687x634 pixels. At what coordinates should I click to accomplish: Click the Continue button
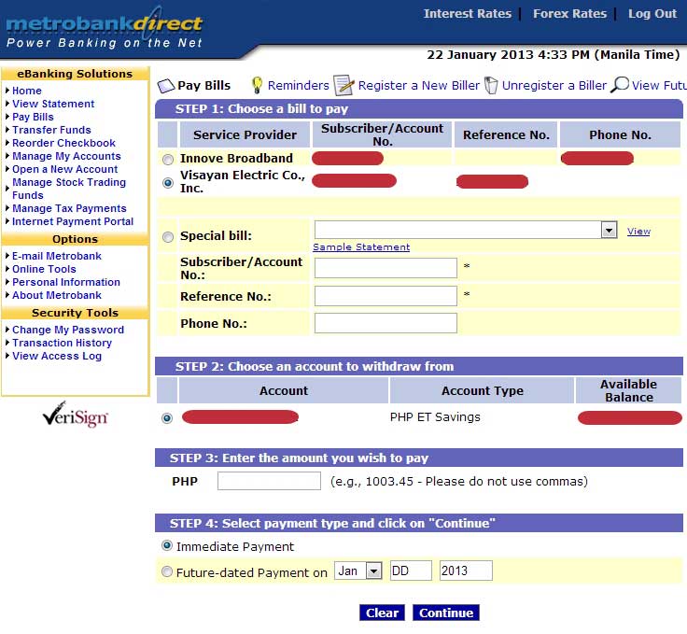coord(446,613)
